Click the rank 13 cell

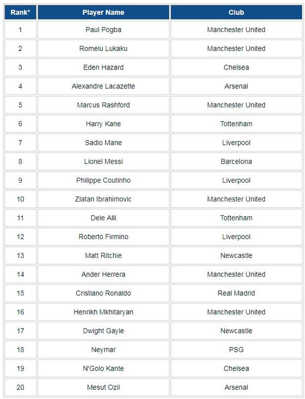[x=20, y=256]
